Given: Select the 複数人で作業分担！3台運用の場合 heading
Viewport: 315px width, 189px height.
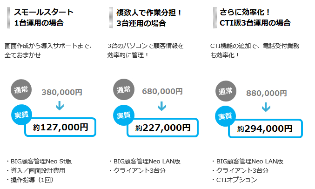Looking at the screenshot, I should 149,18.
